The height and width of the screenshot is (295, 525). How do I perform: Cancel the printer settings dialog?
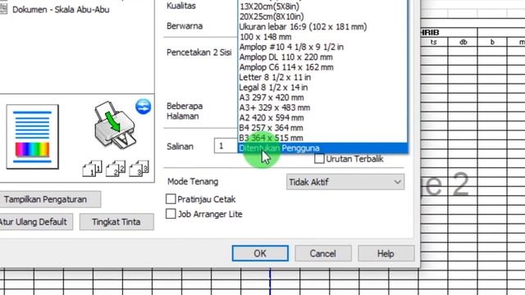(x=323, y=253)
